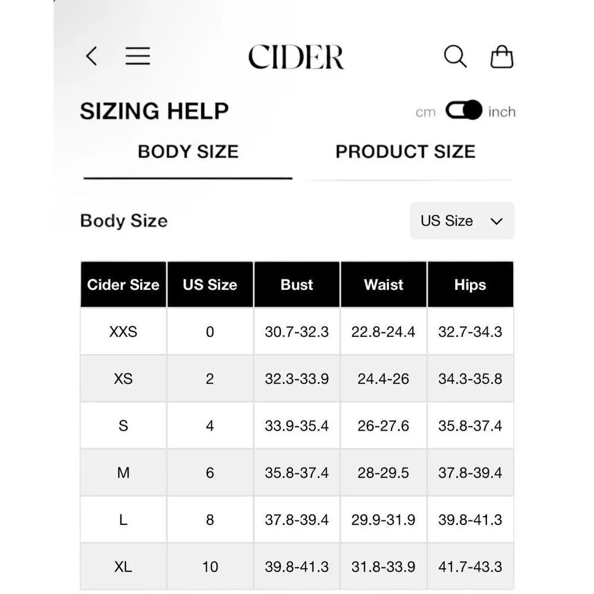
Task: Click the CIDER logo
Action: [296, 58]
